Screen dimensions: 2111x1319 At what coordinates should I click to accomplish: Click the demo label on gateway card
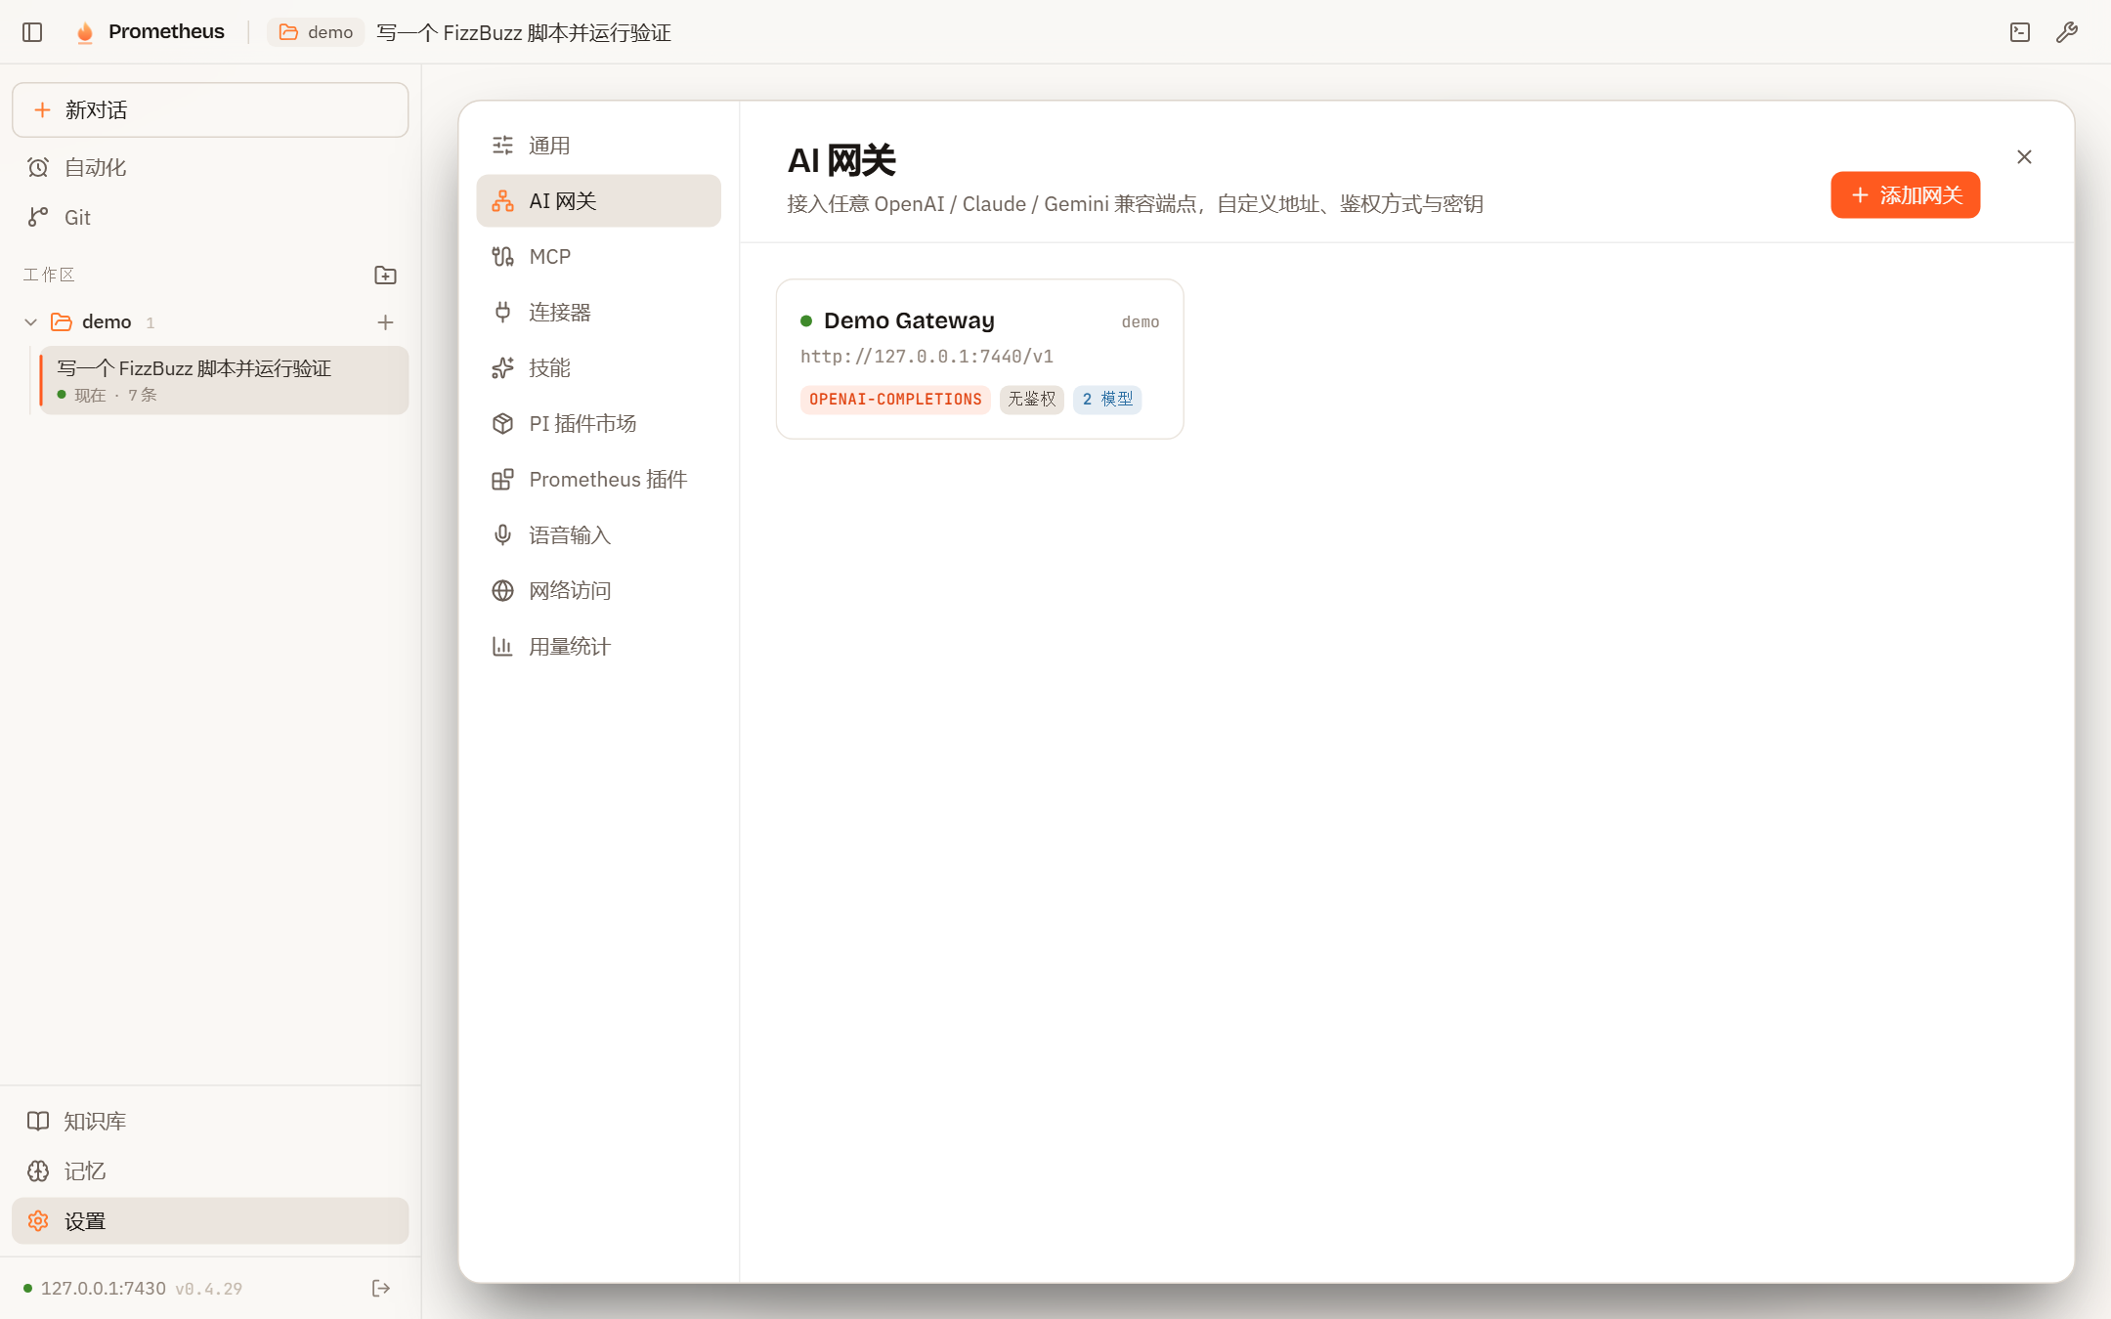pos(1141,322)
